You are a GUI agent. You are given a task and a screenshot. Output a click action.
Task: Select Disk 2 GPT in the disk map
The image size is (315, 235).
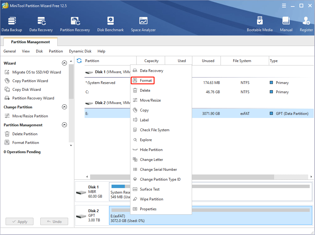point(92,215)
